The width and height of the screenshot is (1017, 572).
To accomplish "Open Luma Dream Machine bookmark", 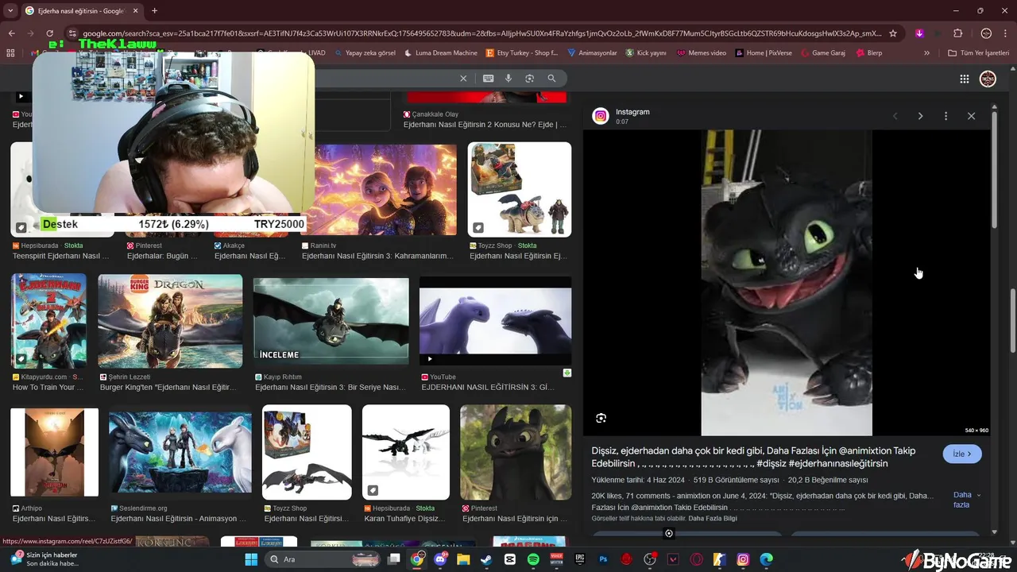I will pyautogui.click(x=441, y=53).
